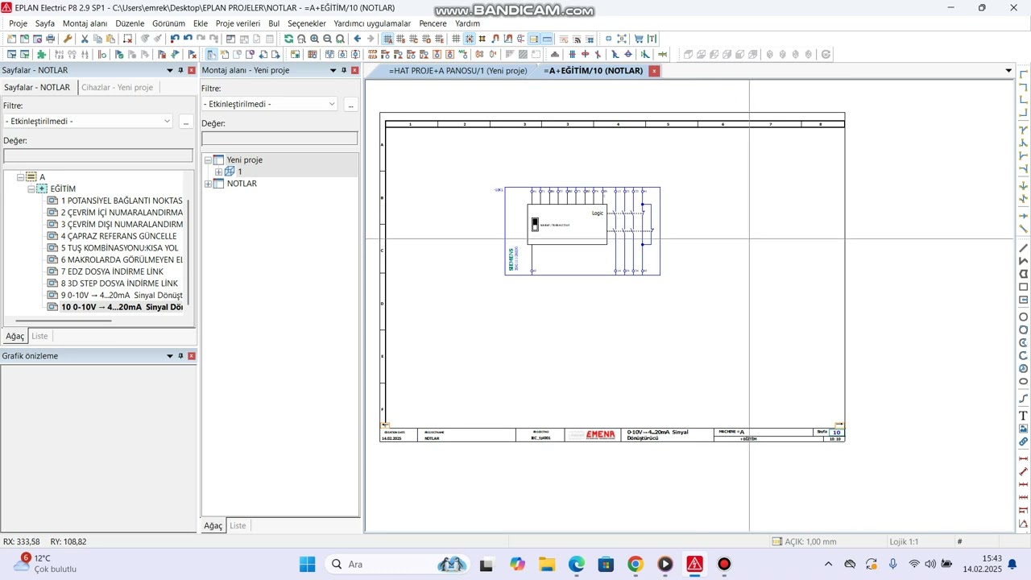Expand the NOTLAR node in Montaj alanı
The width and height of the screenshot is (1031, 580).
point(208,184)
